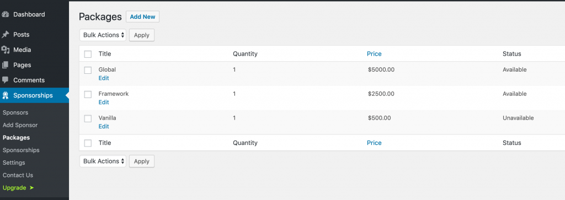The width and height of the screenshot is (565, 200).
Task: Click the Posts pushpin icon
Action: (x=6, y=35)
